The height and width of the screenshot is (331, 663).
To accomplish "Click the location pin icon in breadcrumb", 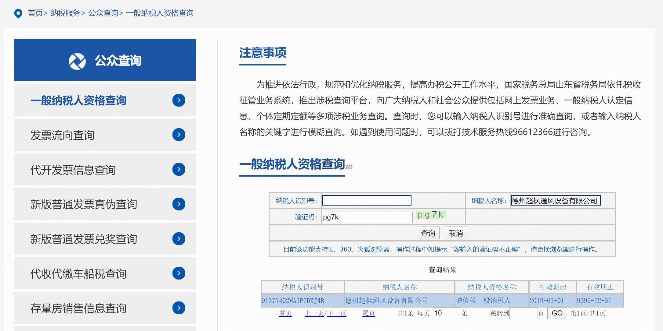I will (x=18, y=13).
